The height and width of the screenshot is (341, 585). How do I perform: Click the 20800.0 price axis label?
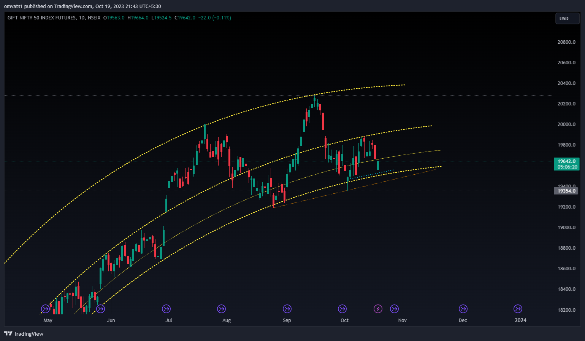pyautogui.click(x=566, y=42)
